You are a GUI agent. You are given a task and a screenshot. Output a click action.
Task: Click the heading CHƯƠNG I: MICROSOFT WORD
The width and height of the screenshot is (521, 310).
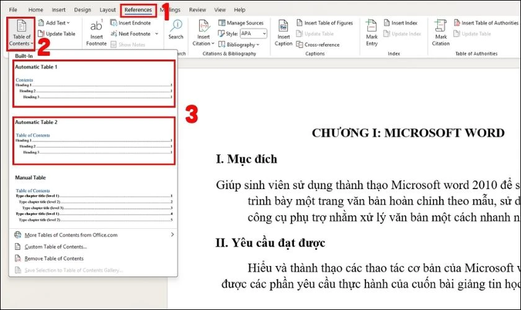pyautogui.click(x=408, y=133)
